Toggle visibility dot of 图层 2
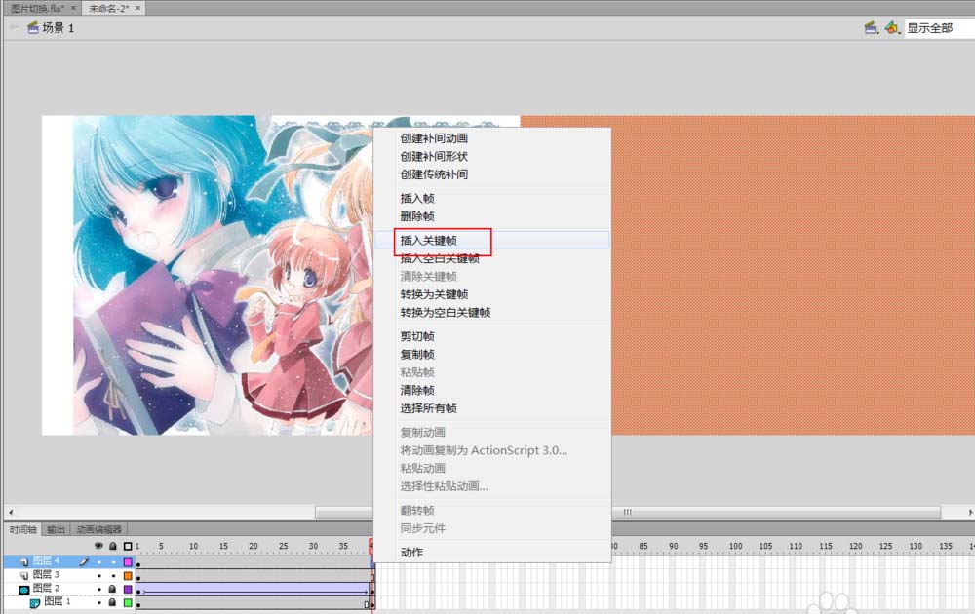This screenshot has height=614, width=975. pos(98,589)
